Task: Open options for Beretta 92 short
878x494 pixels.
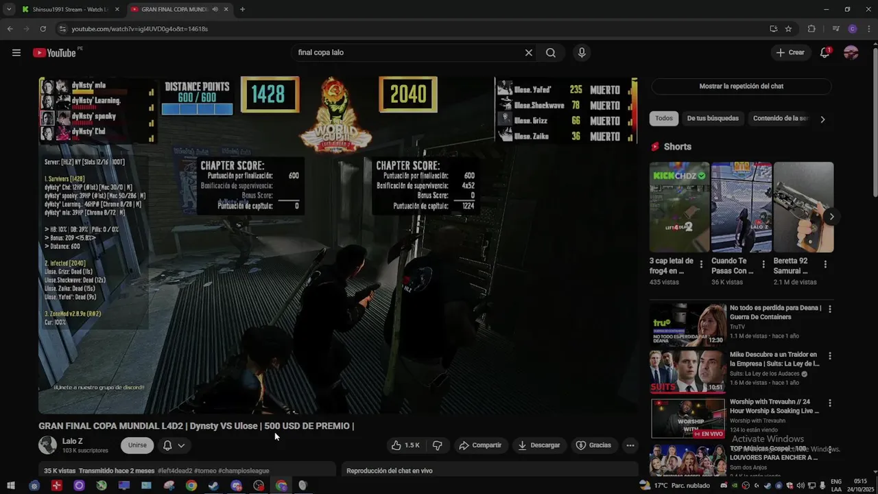Action: (x=825, y=264)
